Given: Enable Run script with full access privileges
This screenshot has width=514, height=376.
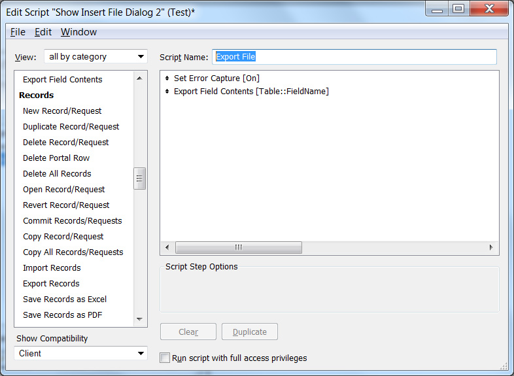Looking at the screenshot, I should coord(165,358).
